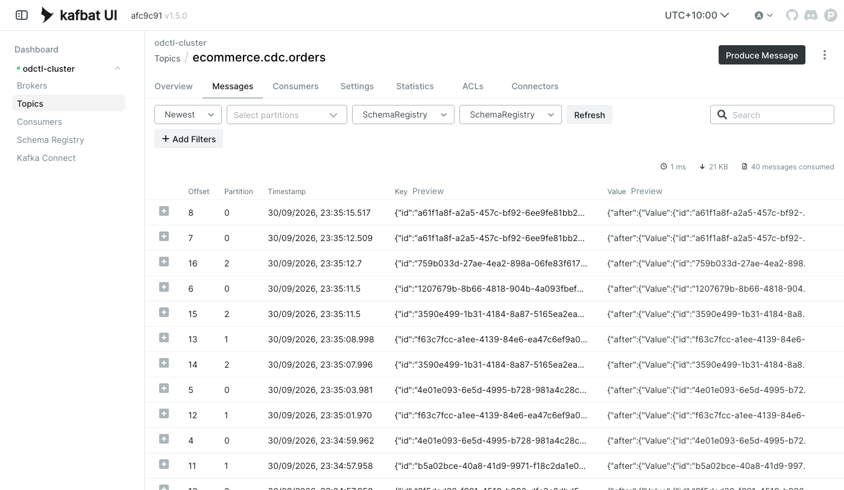Open the theme mode selector dropdown
This screenshot has height=490, width=844.
(x=764, y=15)
